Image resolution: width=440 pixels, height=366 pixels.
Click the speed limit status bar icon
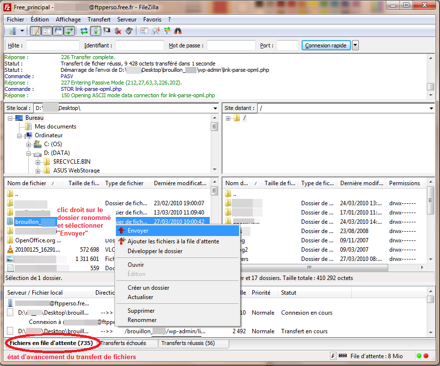(343, 356)
